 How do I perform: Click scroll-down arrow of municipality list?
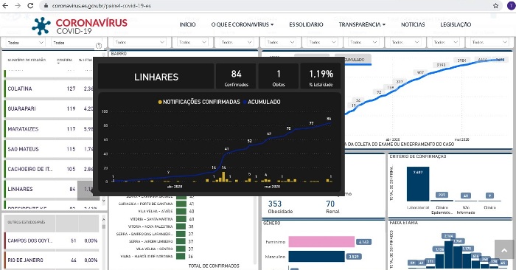coord(104,200)
